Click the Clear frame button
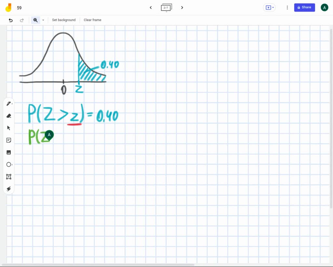Viewport: 333px width, 267px height. point(92,20)
